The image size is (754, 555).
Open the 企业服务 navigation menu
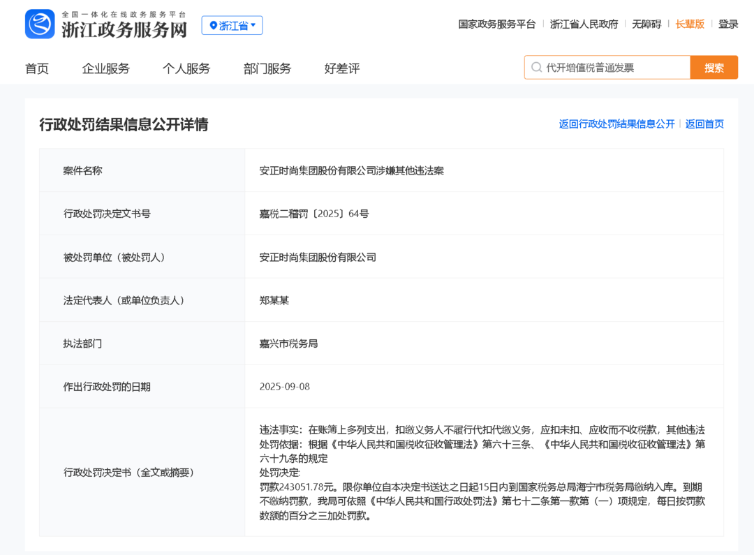point(106,68)
